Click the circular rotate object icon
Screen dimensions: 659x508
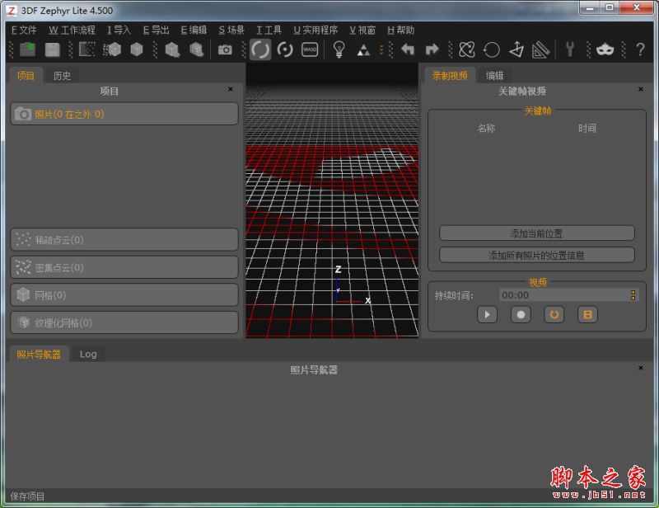point(491,49)
